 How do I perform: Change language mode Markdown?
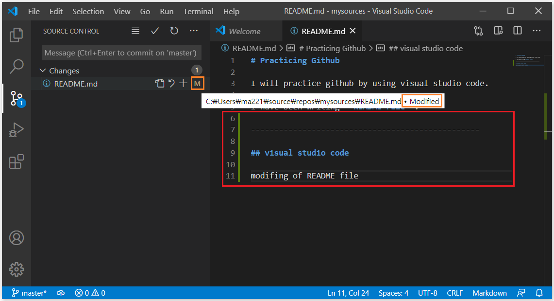(x=489, y=293)
